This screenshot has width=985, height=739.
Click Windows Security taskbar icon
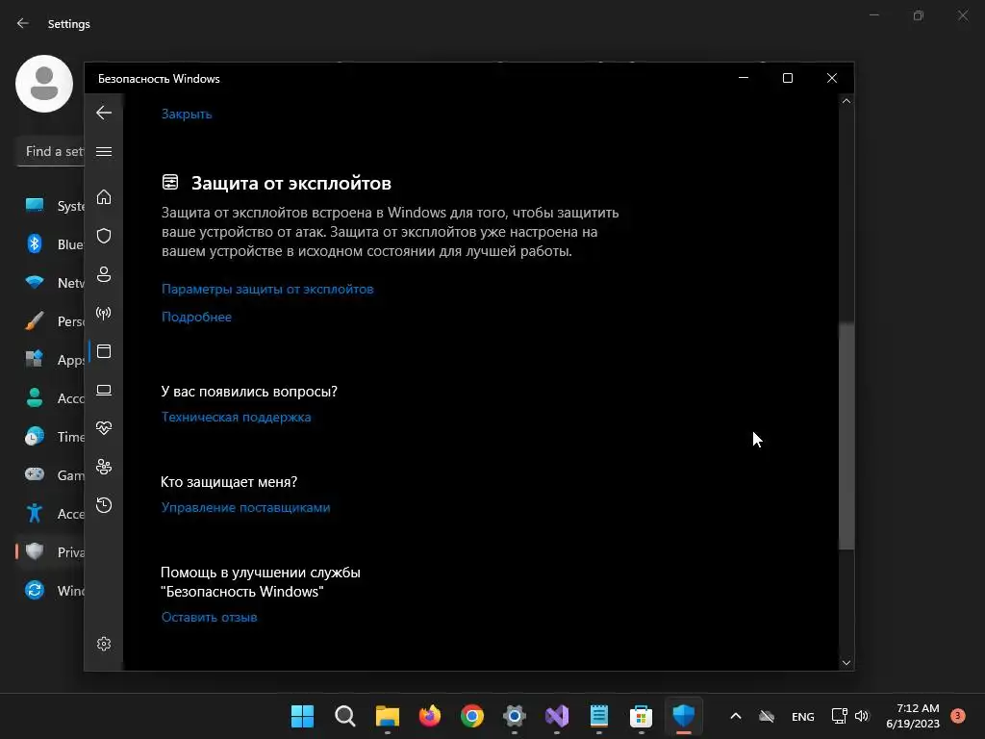pyautogui.click(x=684, y=716)
